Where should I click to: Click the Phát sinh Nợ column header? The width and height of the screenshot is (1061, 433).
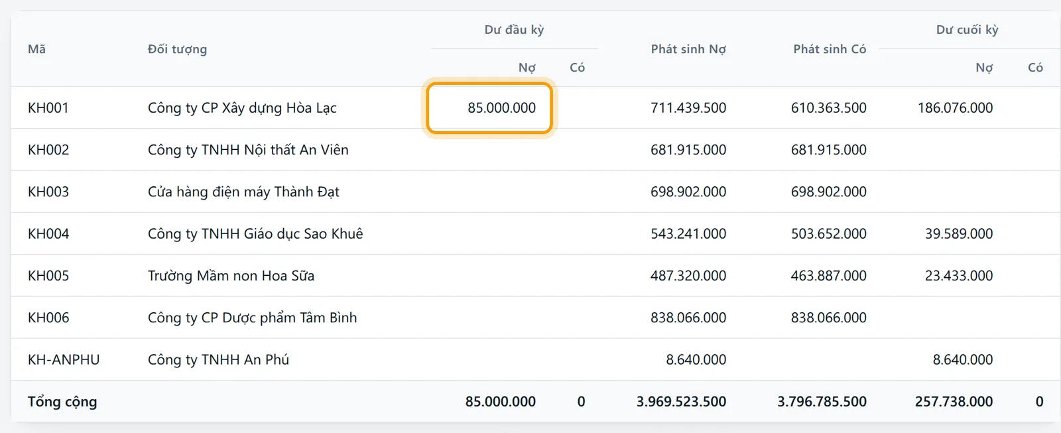coord(688,49)
